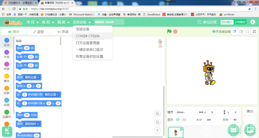Choose 恢复设备初始设置 menu entry

pos(93,56)
